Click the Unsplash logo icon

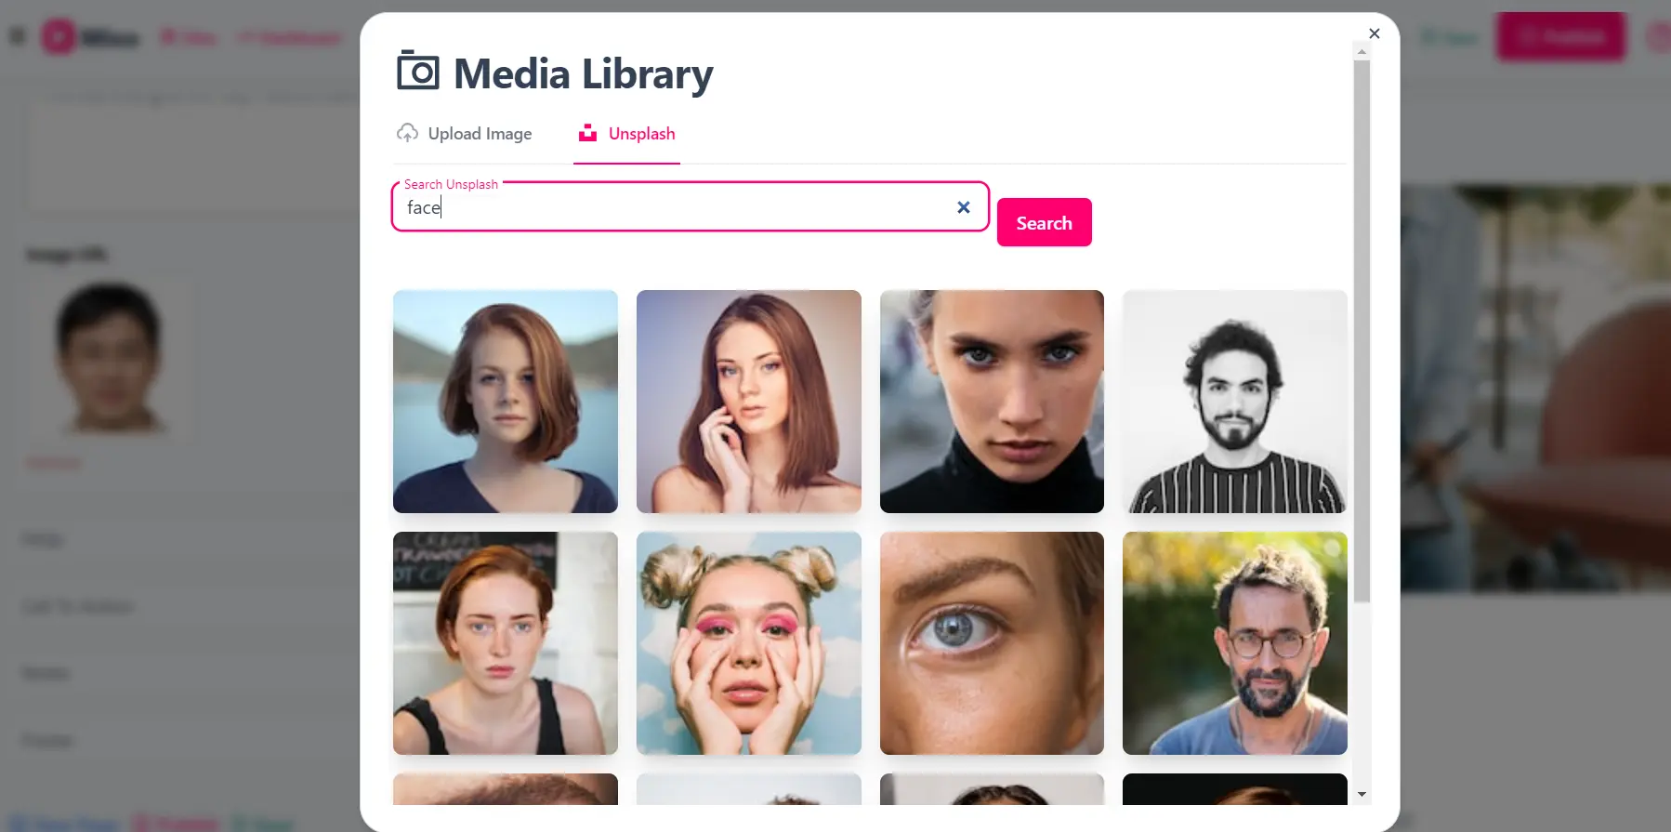pos(587,133)
